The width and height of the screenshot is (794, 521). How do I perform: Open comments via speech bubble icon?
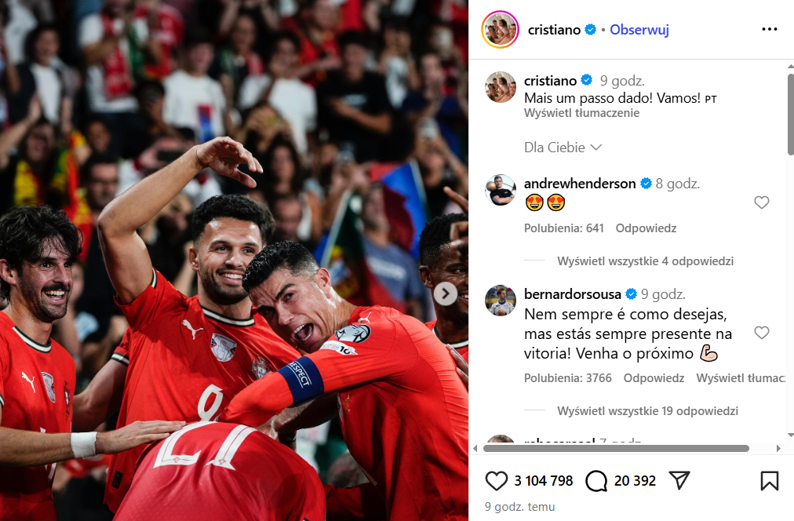596,480
